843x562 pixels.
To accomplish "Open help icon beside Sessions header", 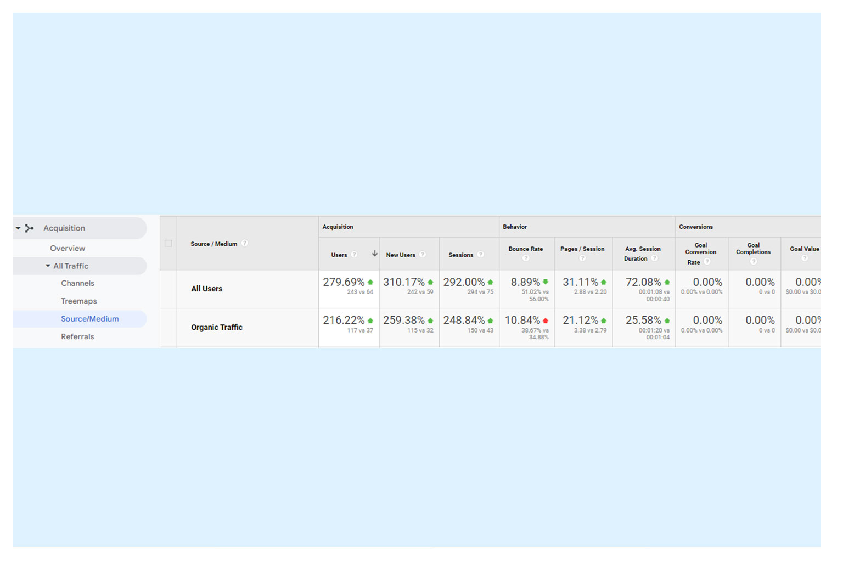I will pyautogui.click(x=480, y=254).
